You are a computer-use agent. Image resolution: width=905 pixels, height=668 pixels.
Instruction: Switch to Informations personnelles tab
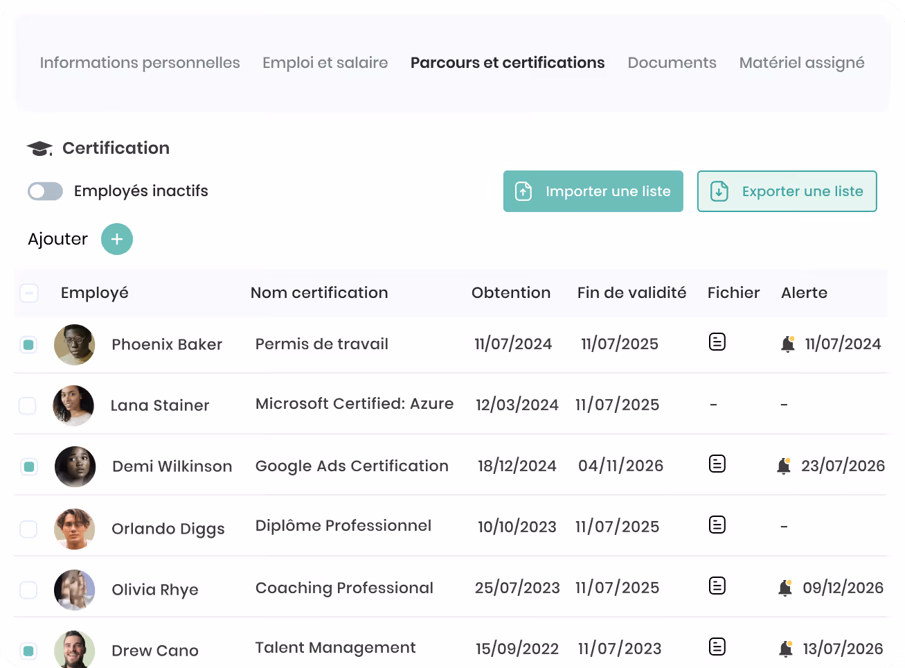[x=140, y=63]
